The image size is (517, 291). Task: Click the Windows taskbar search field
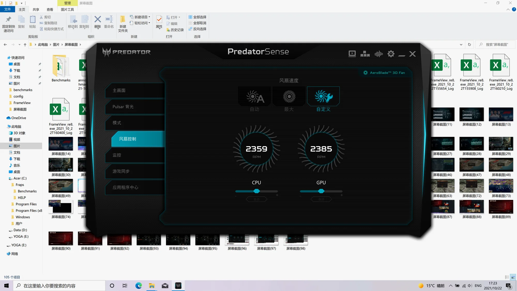[x=59, y=286]
